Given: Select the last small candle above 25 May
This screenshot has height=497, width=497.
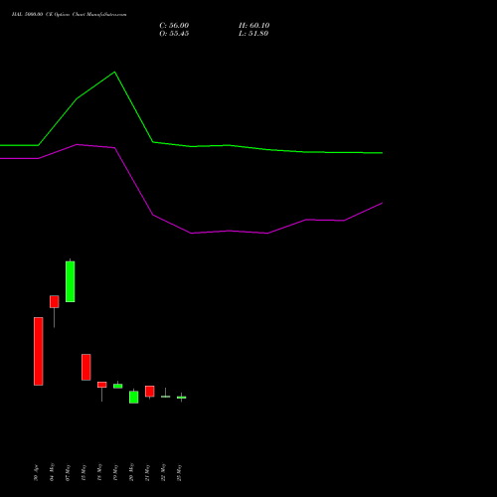Looking at the screenshot, I should pos(182,398).
